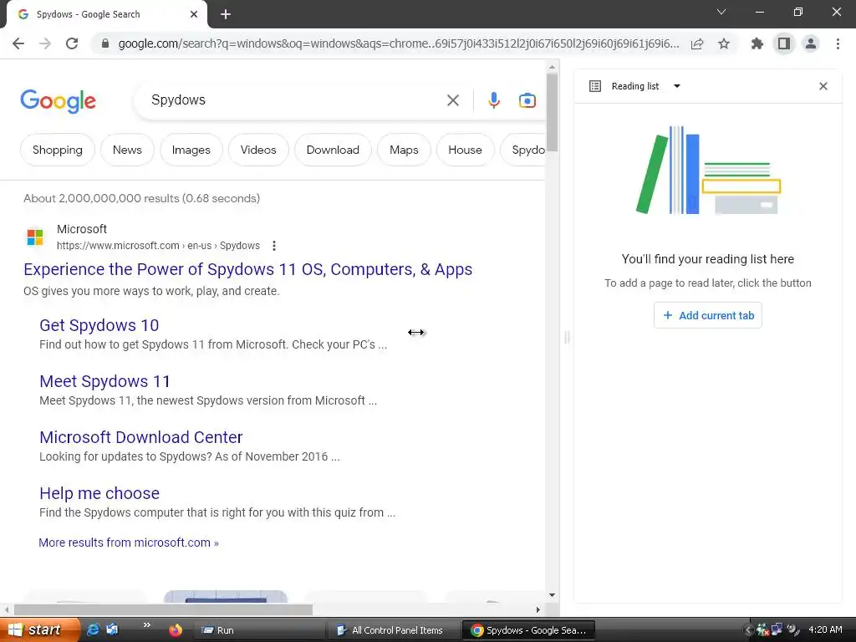
Task: Share this page icon in address bar
Action: click(x=697, y=43)
